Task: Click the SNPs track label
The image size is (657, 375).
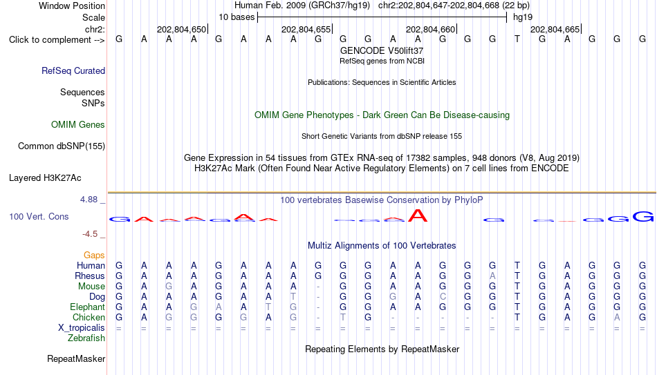Action: (x=93, y=103)
